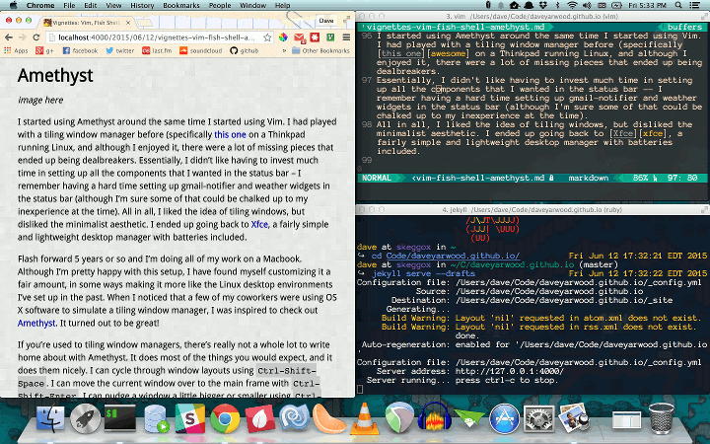Open the Gmail checker extension
The height and width of the screenshot is (444, 710).
300,37
